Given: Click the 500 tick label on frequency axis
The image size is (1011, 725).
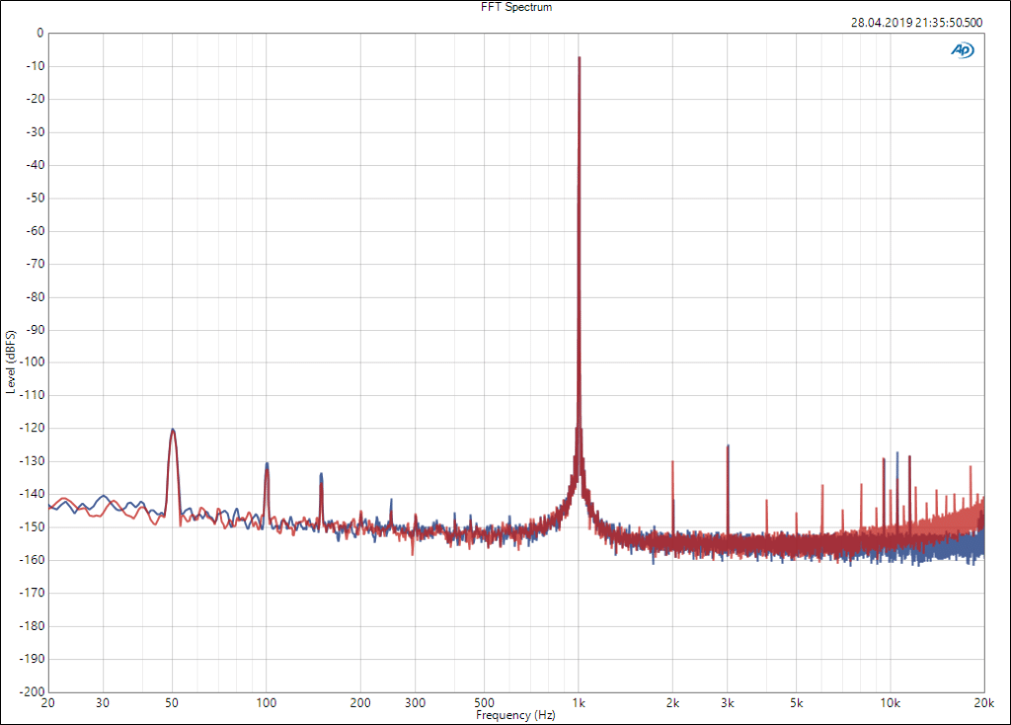Looking at the screenshot, I should coord(485,702).
